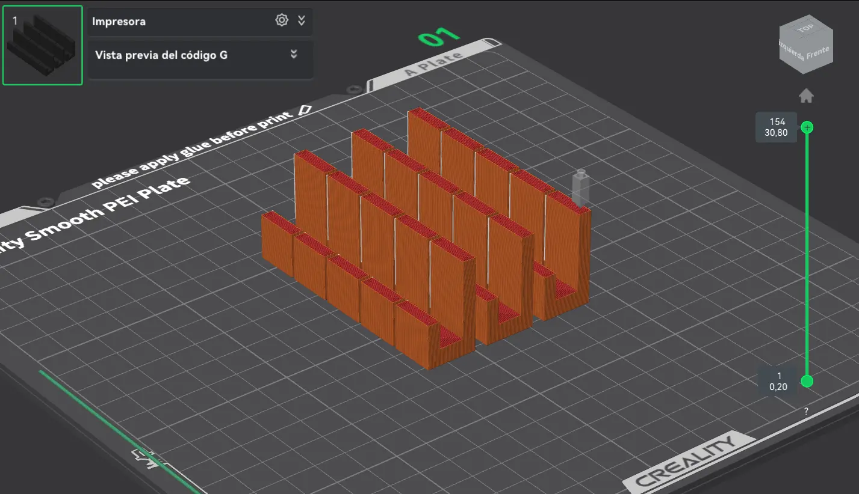Click the A Plate label on the bed
Image resolution: width=859 pixels, height=494 pixels.
[x=434, y=64]
